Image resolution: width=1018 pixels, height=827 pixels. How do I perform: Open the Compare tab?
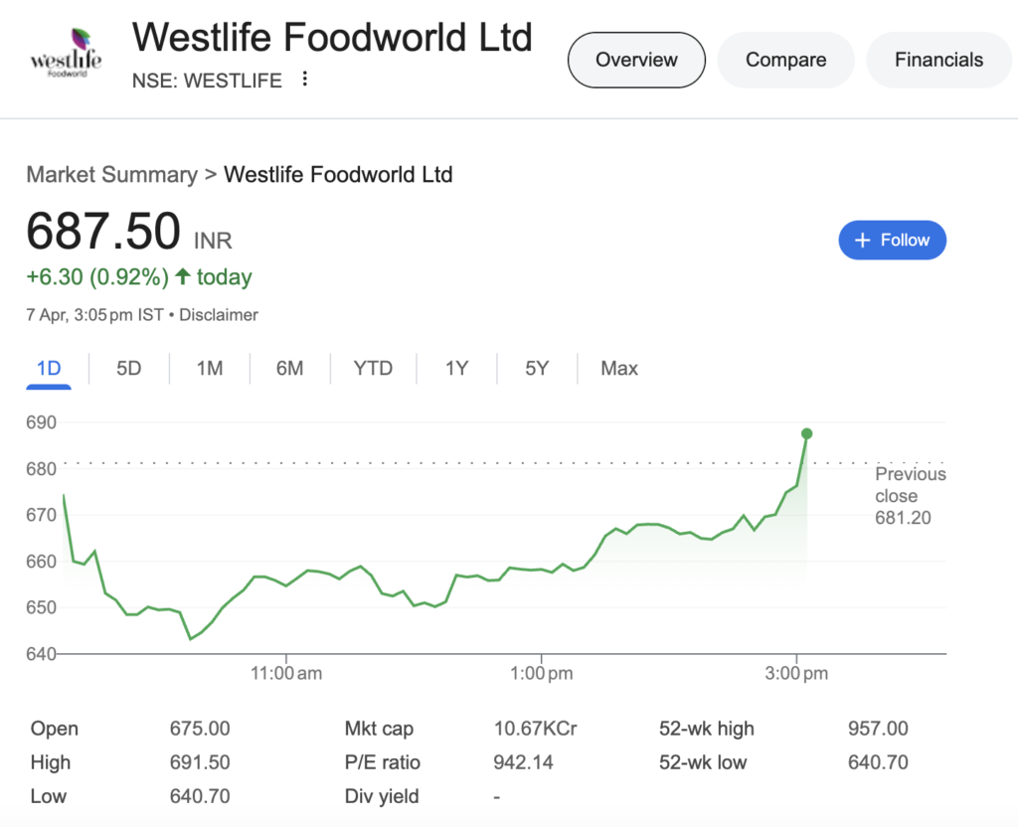pos(785,60)
